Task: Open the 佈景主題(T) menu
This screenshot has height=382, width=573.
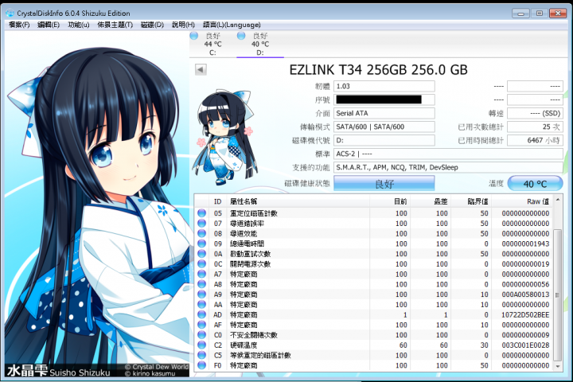Action: pyautogui.click(x=115, y=25)
